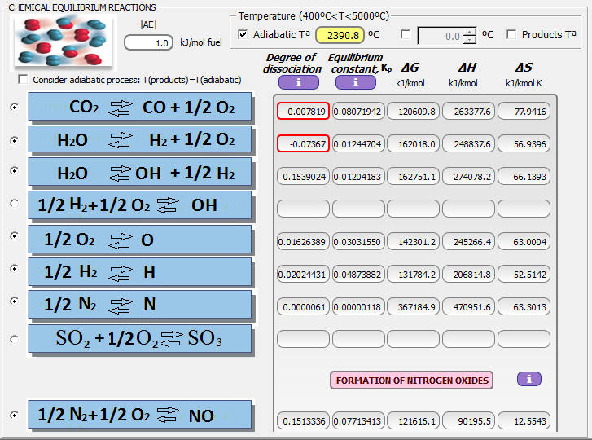Image resolution: width=592 pixels, height=440 pixels.
Task: Select the 1/2 H₂+1/2 O₂ ⇌ OH radio button
Action: [x=13, y=204]
